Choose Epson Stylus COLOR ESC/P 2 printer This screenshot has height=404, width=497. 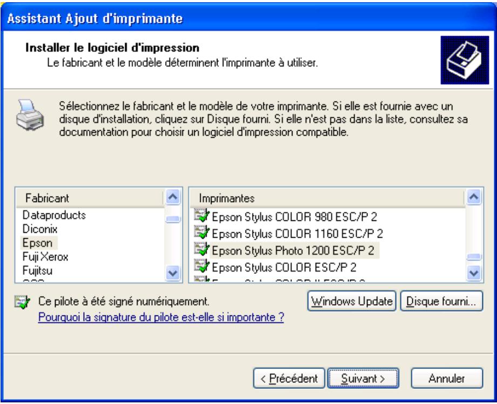(284, 267)
